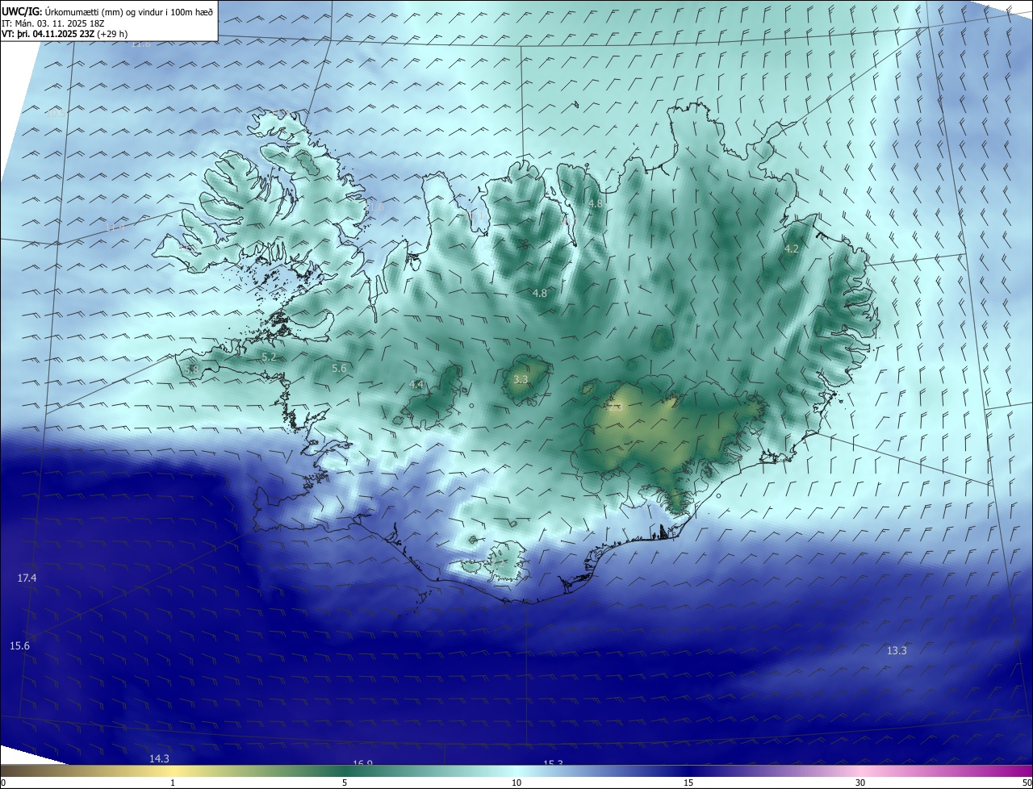Click the faint 10.5 value label
This screenshot has width=1033, height=789.
click(55, 114)
